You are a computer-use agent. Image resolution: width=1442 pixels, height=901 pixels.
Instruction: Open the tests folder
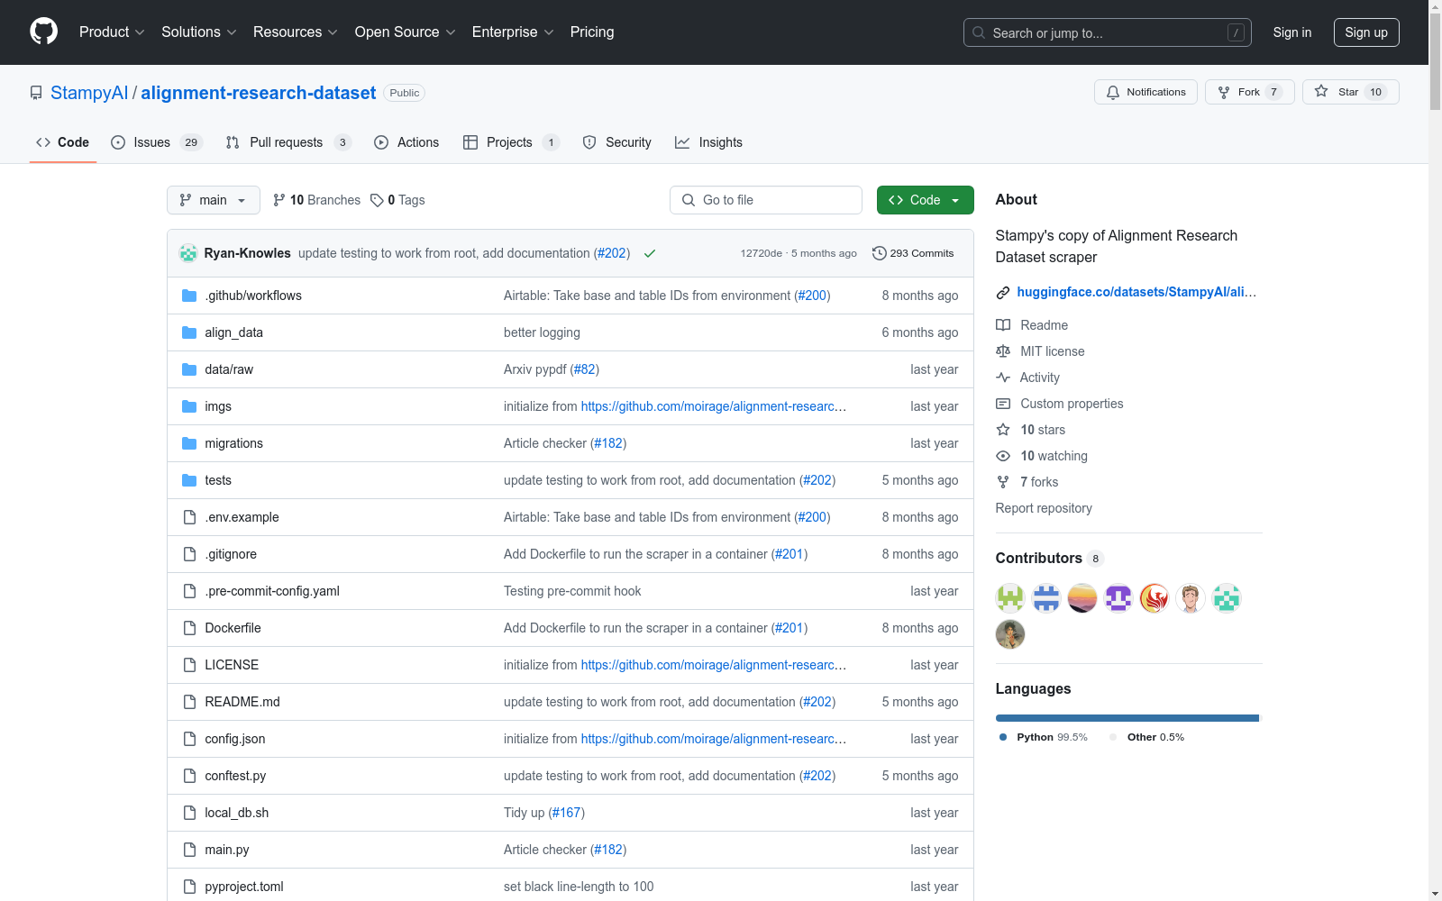[218, 480]
